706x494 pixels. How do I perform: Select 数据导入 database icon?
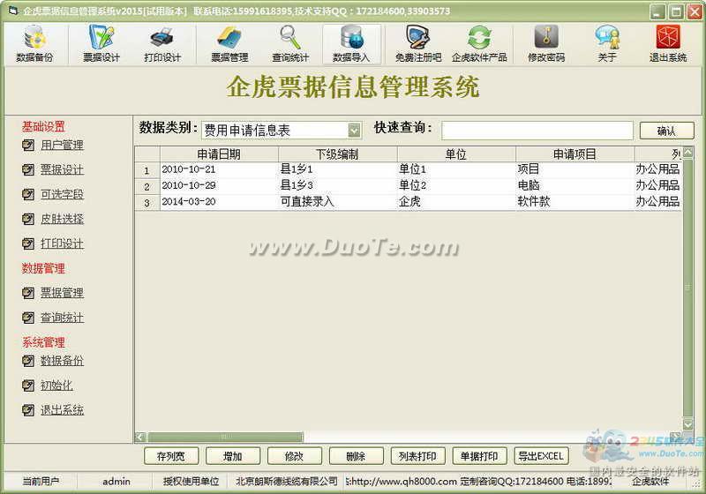(x=351, y=43)
